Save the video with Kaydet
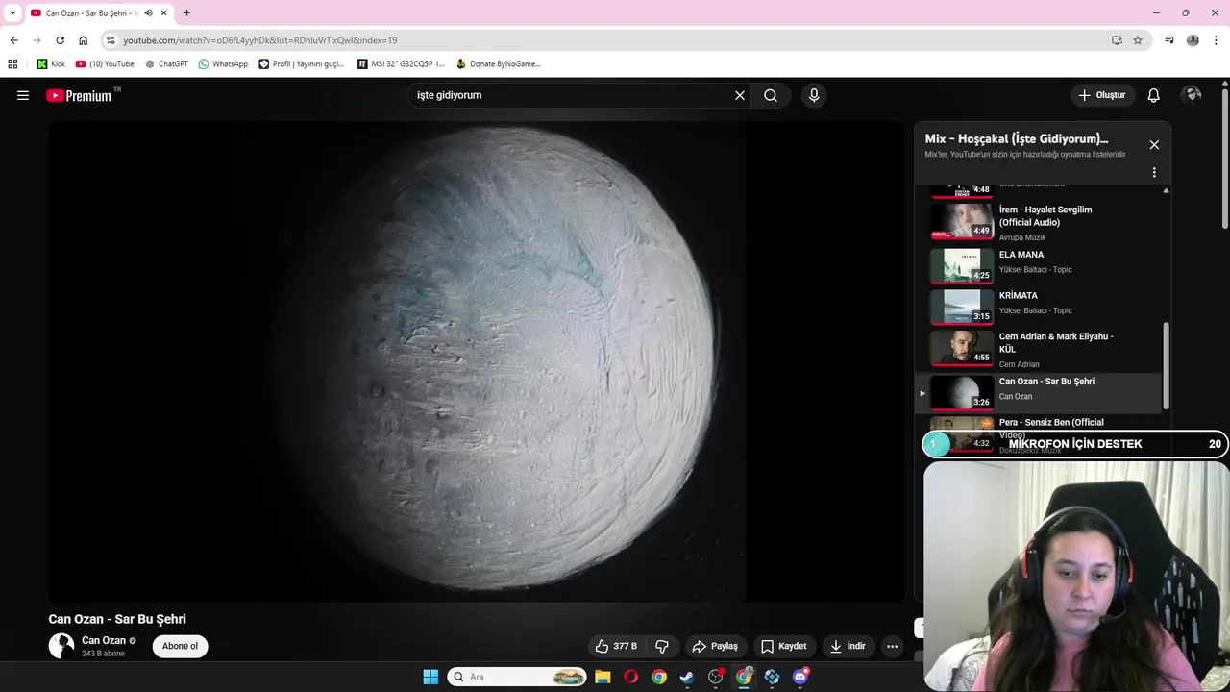Viewport: 1230px width, 692px height. click(x=783, y=646)
